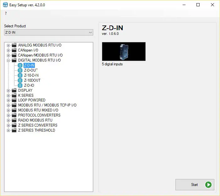Click the globe icon next to Z-D-OUT
The image size is (220, 196).
click(x=20, y=70)
